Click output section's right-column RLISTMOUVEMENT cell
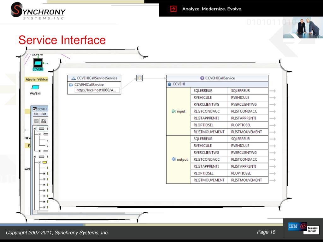 tap(248, 180)
